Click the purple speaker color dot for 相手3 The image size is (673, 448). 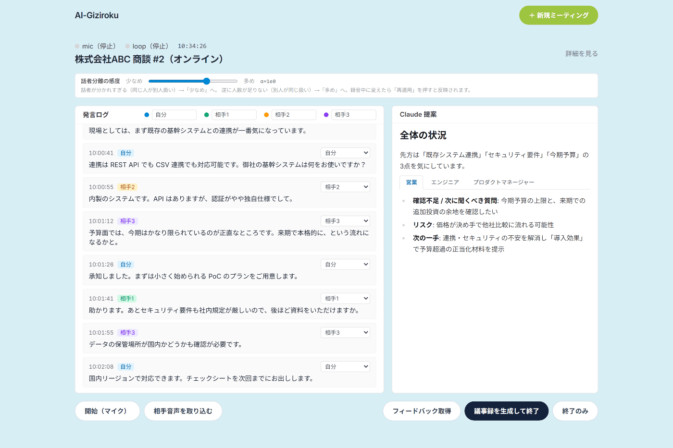(326, 115)
